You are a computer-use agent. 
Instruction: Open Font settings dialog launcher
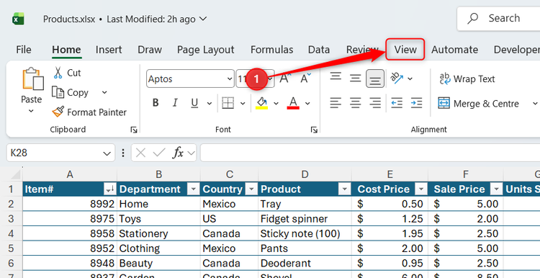coord(314,130)
